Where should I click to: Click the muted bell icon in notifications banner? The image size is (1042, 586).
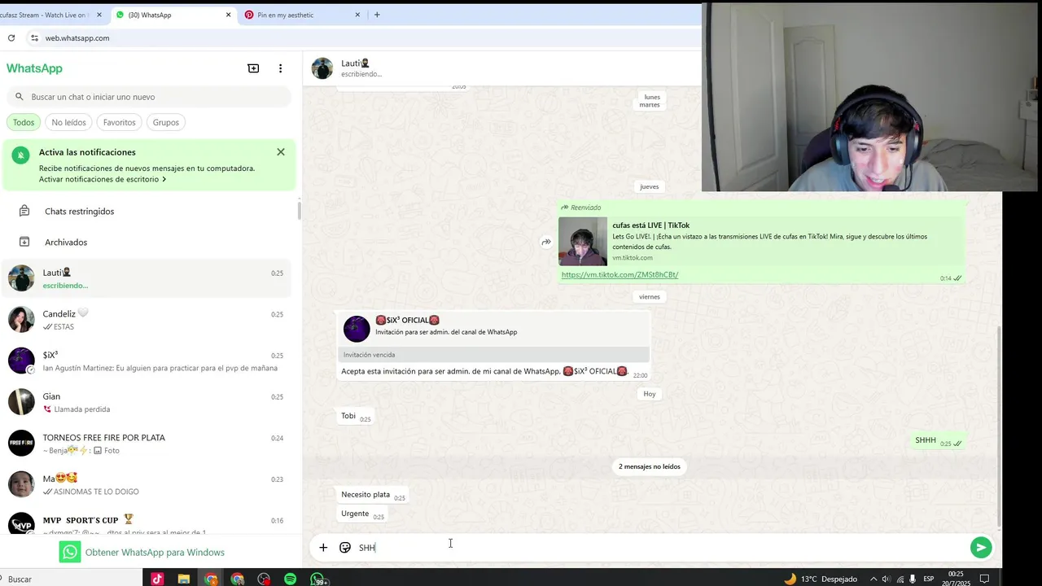[21, 155]
